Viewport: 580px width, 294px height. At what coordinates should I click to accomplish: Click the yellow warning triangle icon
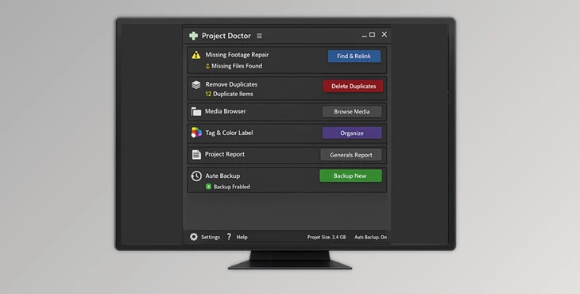pos(196,55)
